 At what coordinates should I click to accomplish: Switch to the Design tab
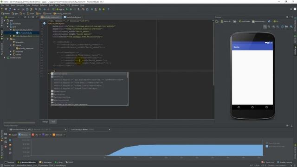tap(45, 122)
